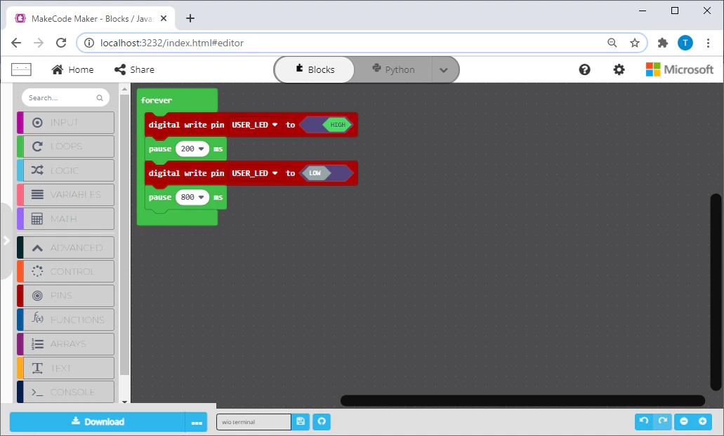
Task: Open USER_LED dropdown in second digital write
Action: 254,173
